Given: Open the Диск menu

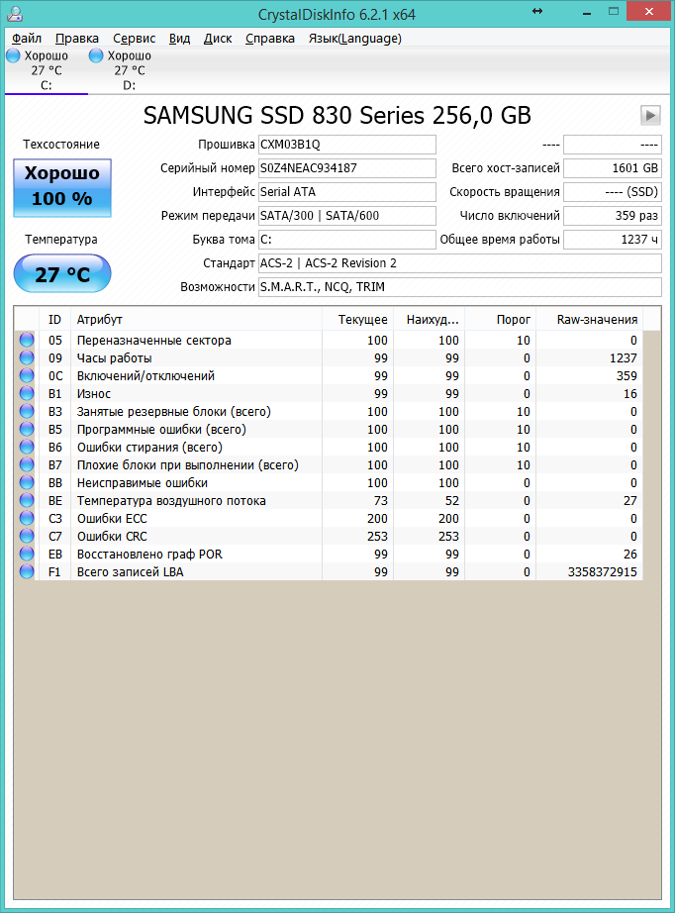Looking at the screenshot, I should [218, 39].
